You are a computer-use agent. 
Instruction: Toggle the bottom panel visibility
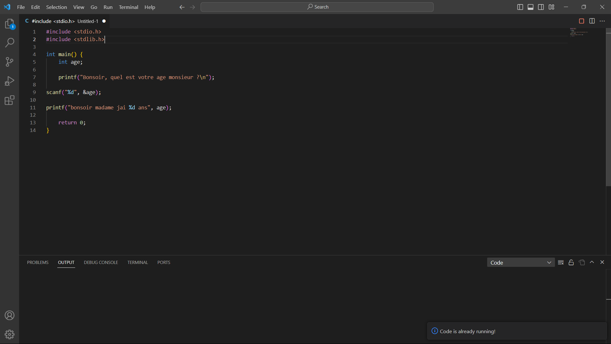(x=530, y=7)
